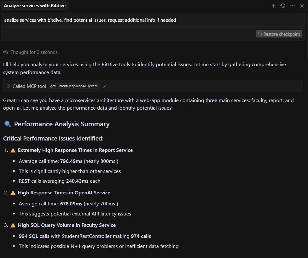The height and width of the screenshot is (258, 308).
Task: Expand the "Thought for 2 seconds" section
Action: [34, 52]
